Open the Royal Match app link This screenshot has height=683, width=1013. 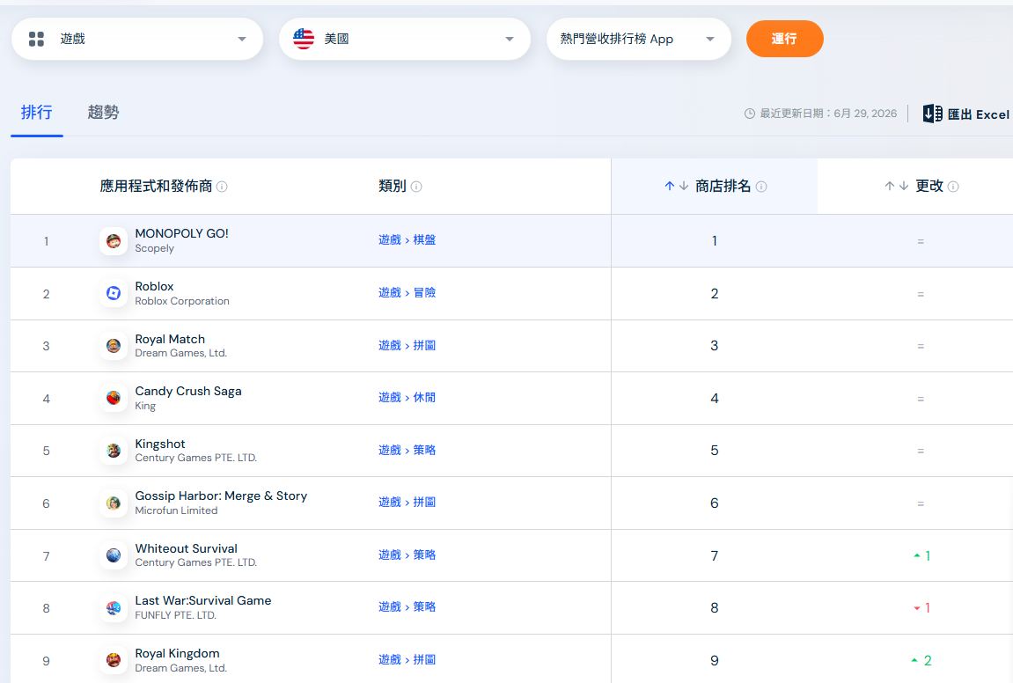click(x=170, y=339)
